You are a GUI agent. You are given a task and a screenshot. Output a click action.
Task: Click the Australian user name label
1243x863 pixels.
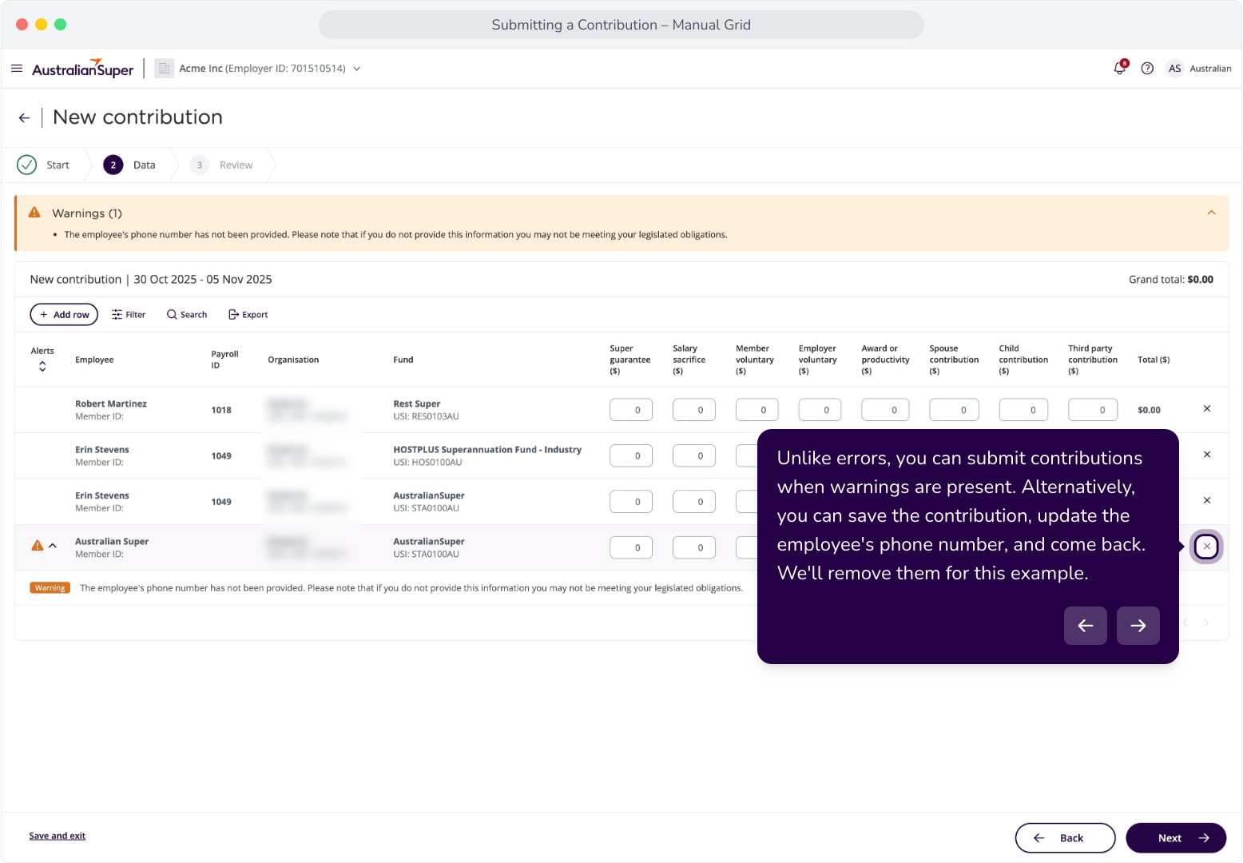pos(1210,69)
